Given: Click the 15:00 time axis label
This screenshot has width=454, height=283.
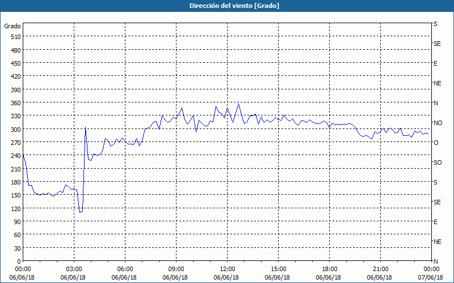Looking at the screenshot, I should coord(278,269).
